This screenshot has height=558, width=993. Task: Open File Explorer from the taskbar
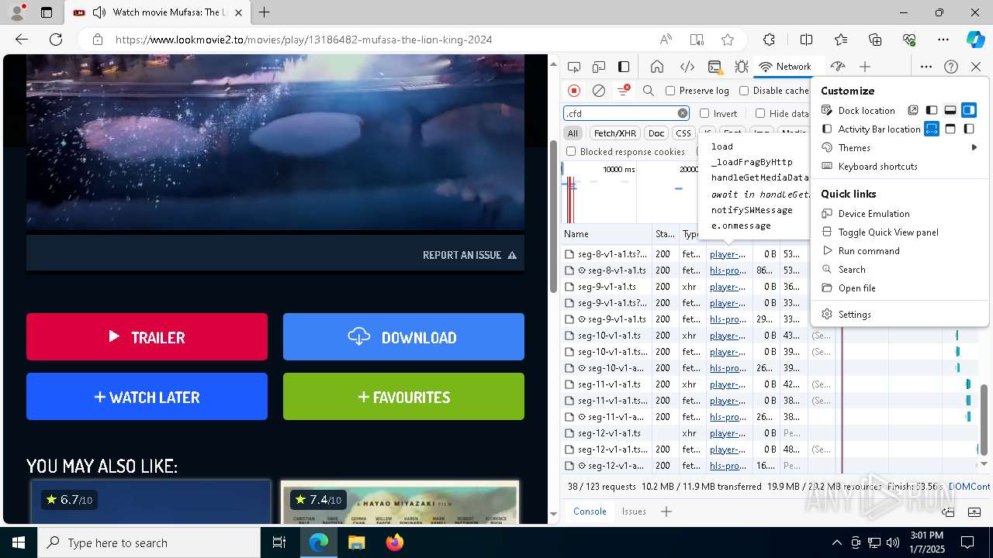pyautogui.click(x=356, y=542)
